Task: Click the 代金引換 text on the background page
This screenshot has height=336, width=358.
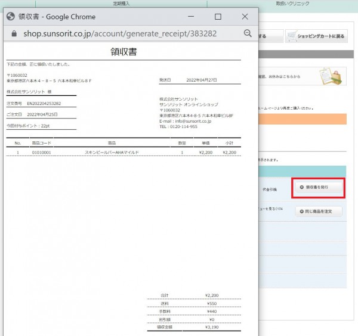Action: 270,189
